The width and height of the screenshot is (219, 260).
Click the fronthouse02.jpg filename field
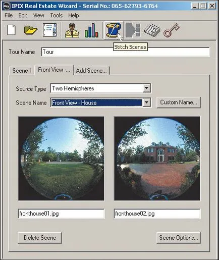click(x=157, y=214)
